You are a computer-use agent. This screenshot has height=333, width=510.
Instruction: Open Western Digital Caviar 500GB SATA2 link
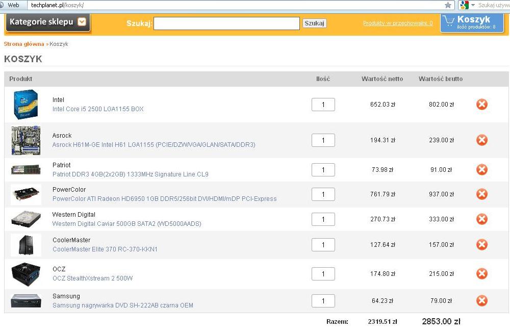pos(127,224)
